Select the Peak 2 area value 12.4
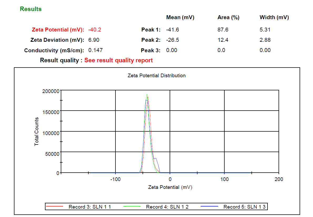The image size is (313, 217). click(223, 40)
